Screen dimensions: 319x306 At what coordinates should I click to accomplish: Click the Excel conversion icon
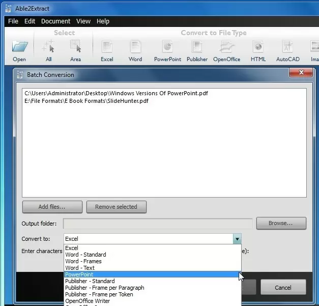[x=107, y=47]
